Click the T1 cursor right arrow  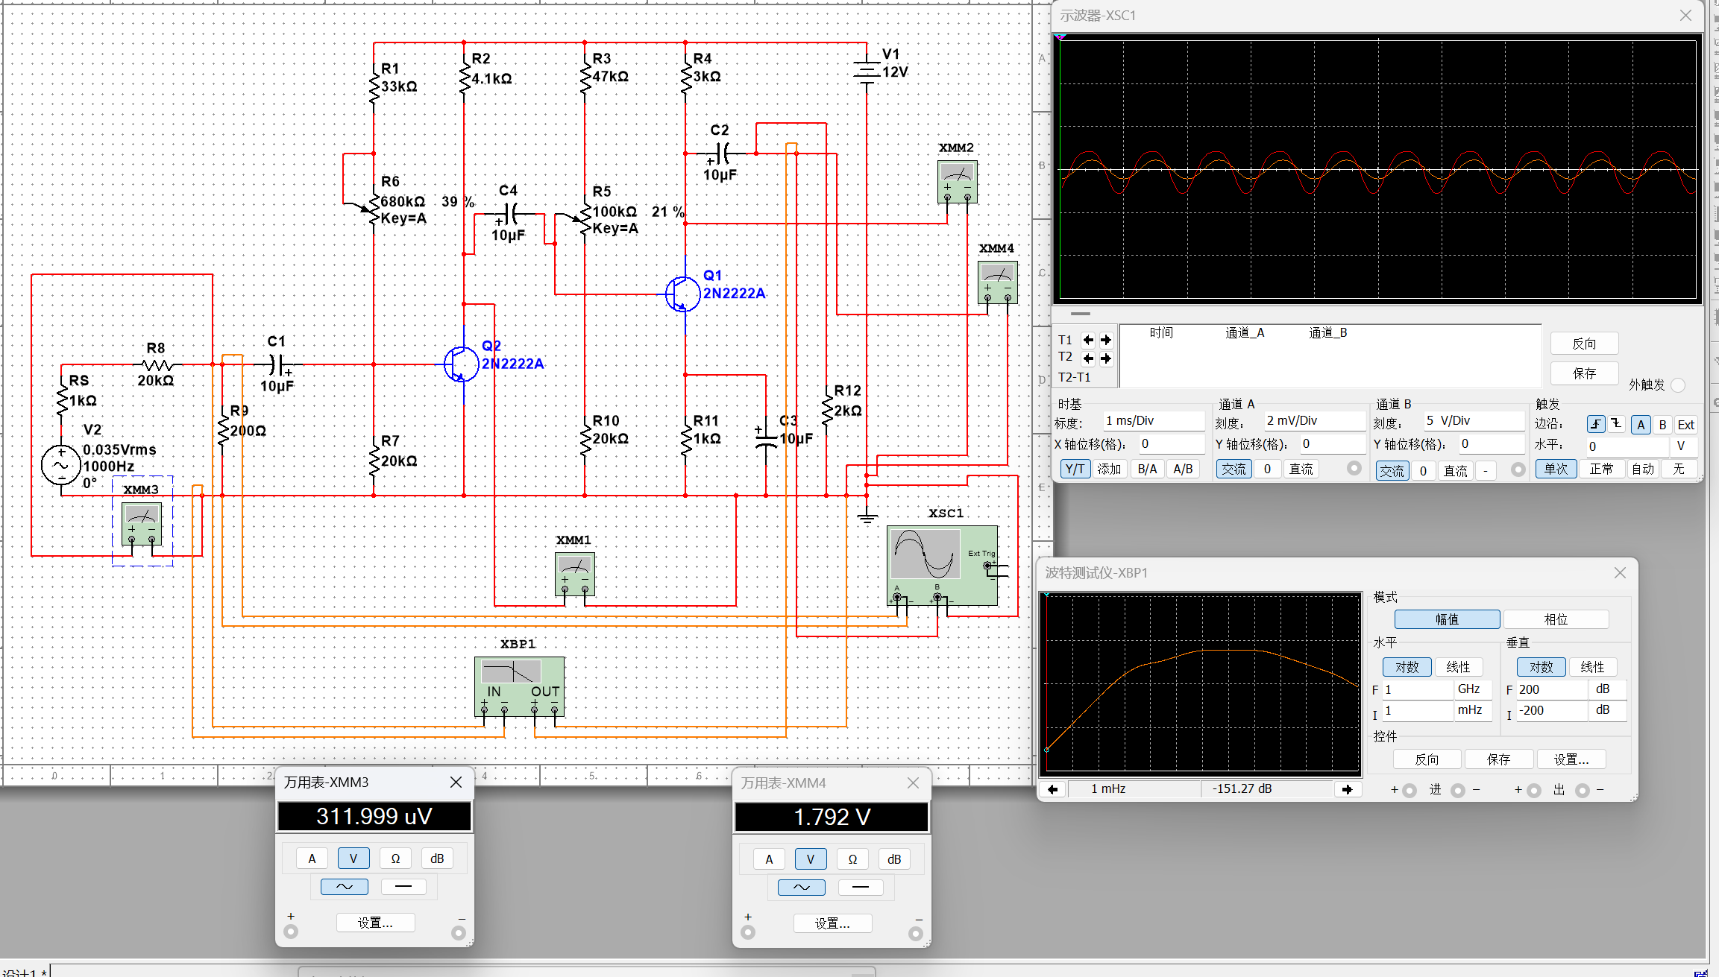tap(1106, 340)
